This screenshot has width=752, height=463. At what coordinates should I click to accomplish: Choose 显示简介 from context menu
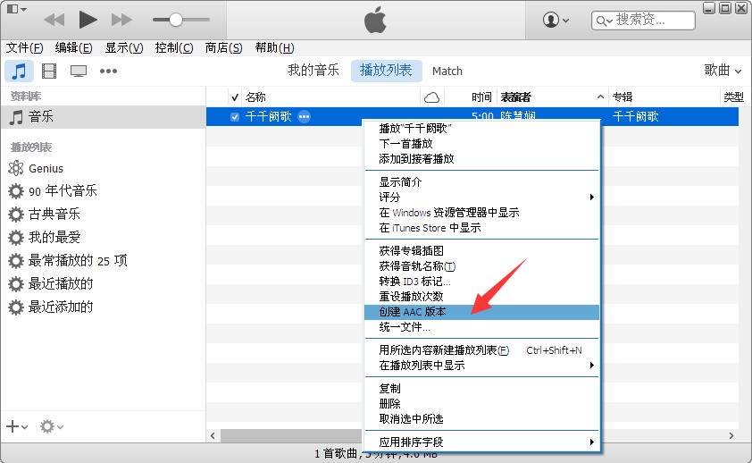[482, 181]
